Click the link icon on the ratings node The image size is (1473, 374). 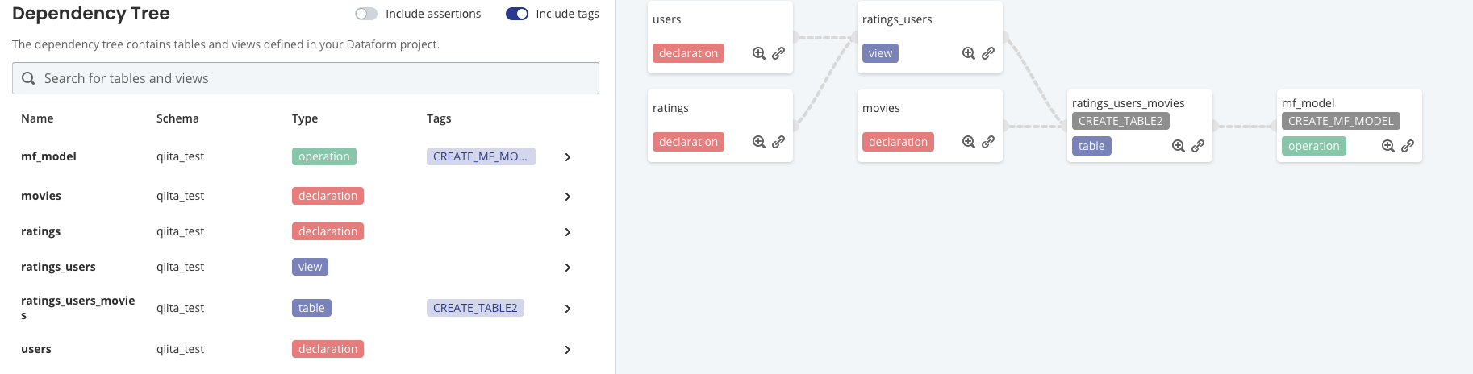778,142
